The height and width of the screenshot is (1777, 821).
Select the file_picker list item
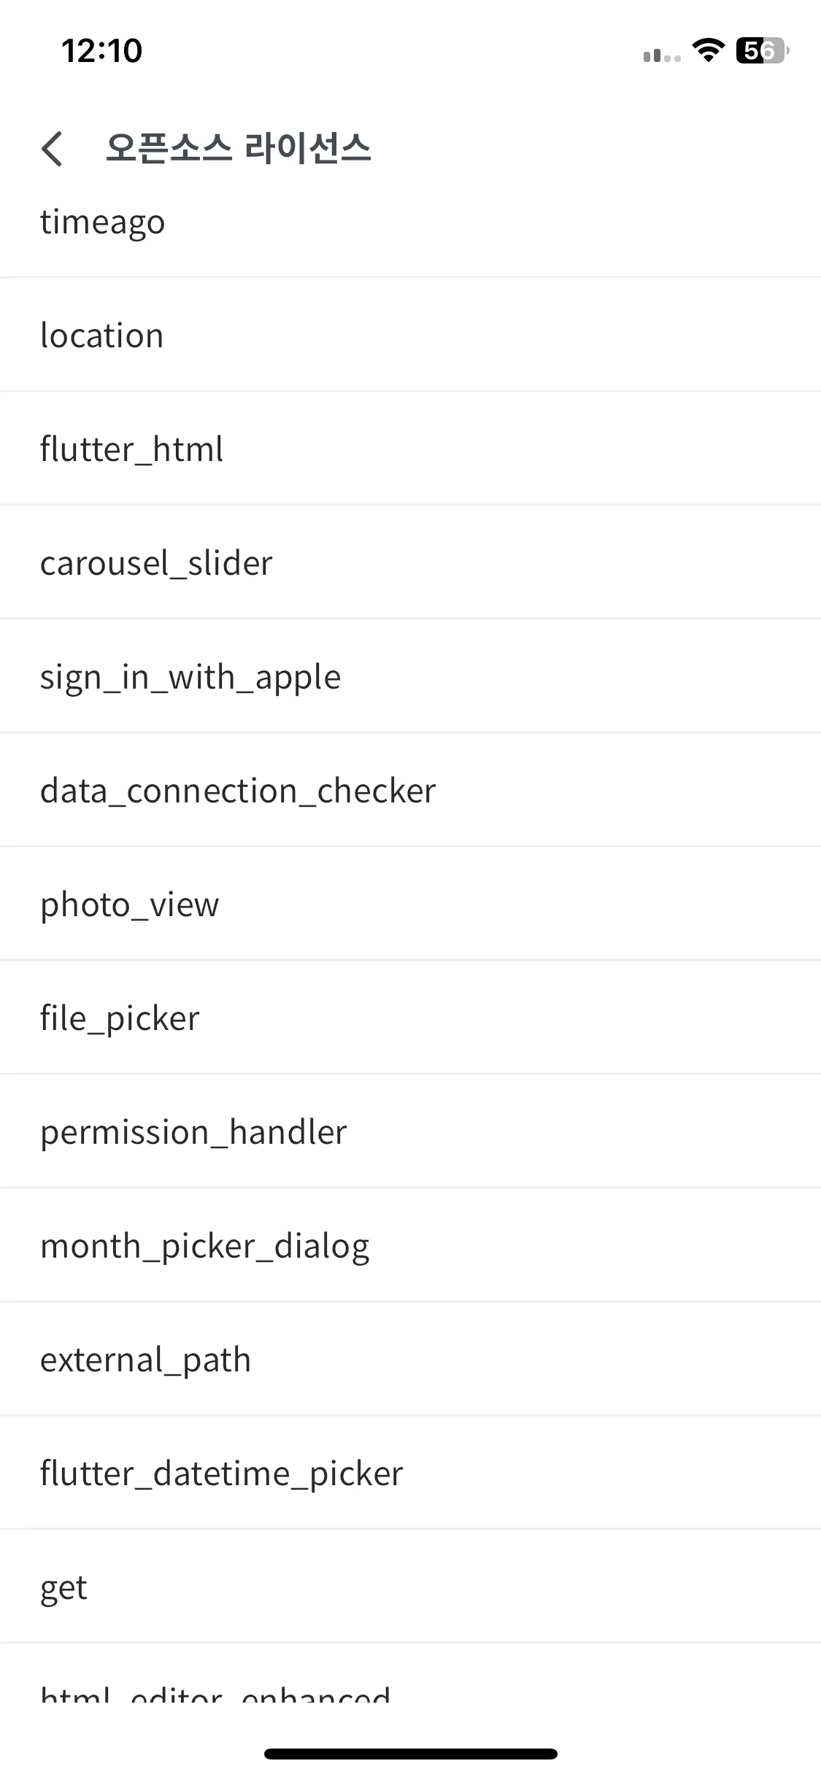410,1018
